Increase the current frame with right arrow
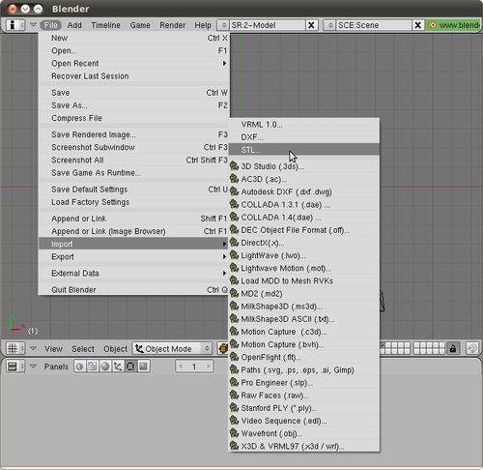This screenshot has height=470, width=483. pyautogui.click(x=209, y=367)
